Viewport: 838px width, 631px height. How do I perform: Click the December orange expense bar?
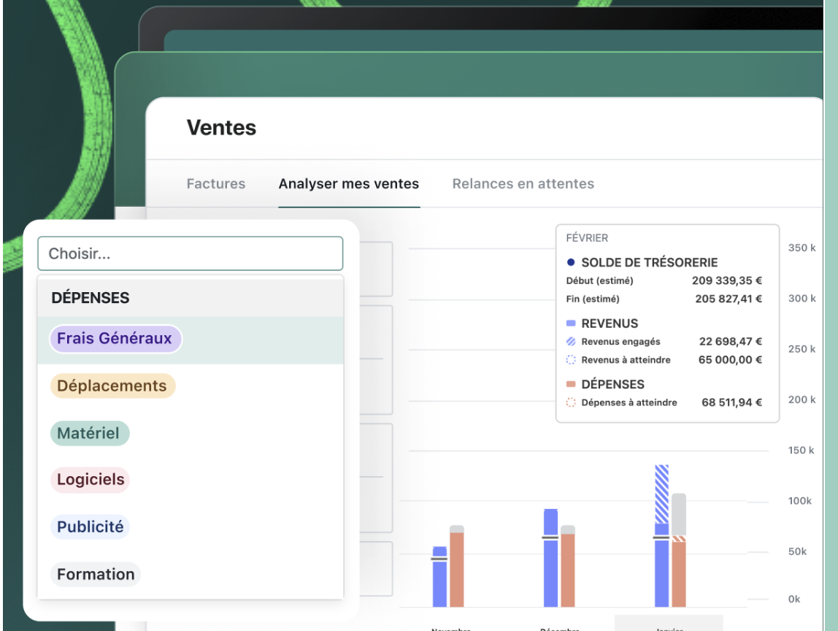tap(568, 570)
